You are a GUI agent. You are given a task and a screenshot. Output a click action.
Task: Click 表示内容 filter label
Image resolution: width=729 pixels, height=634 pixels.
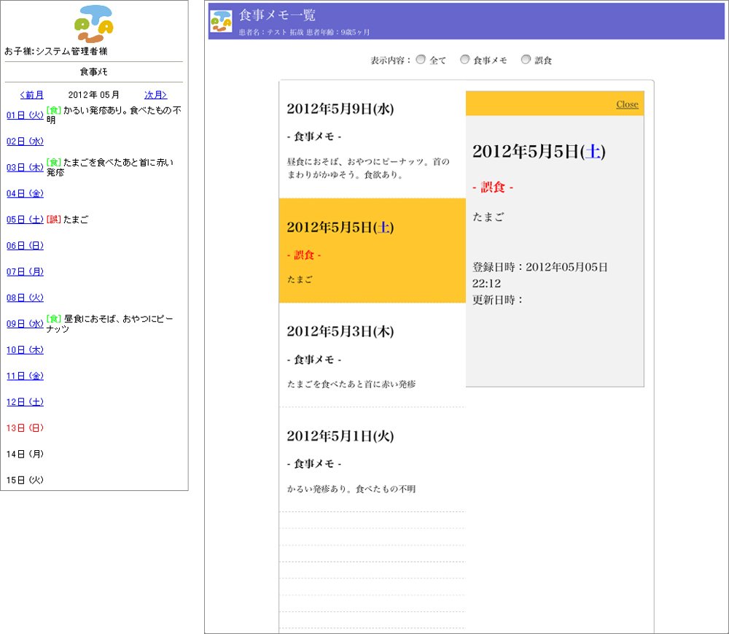(391, 60)
